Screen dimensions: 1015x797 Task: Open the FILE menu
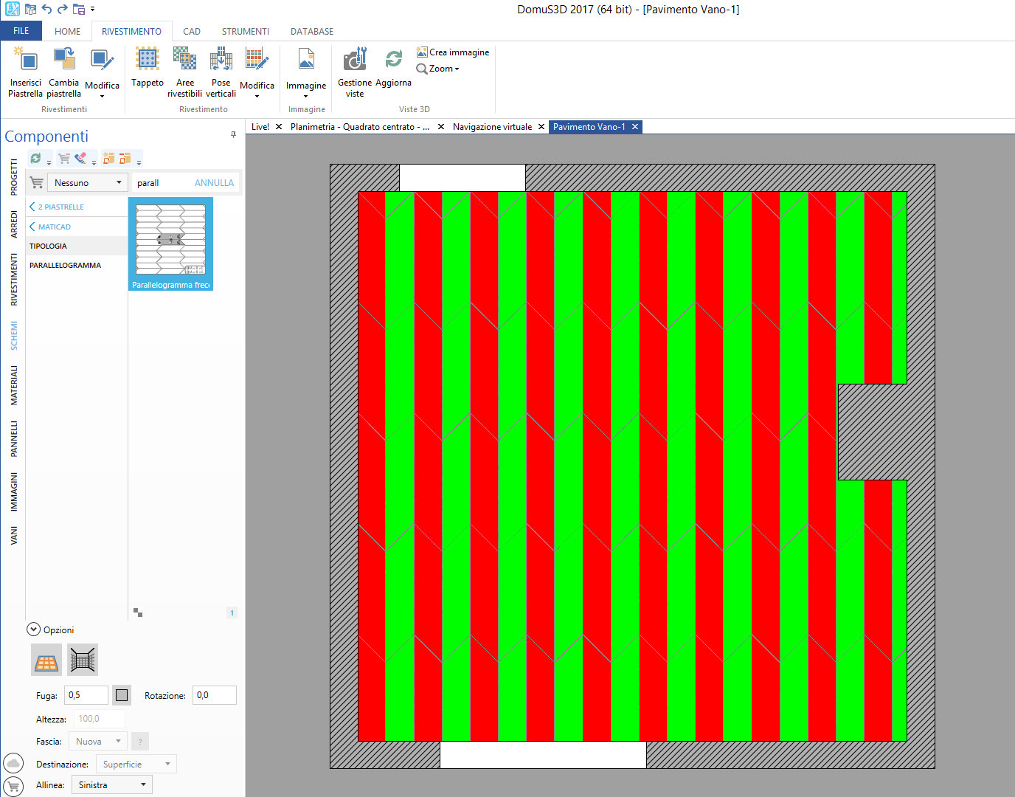[x=21, y=31]
